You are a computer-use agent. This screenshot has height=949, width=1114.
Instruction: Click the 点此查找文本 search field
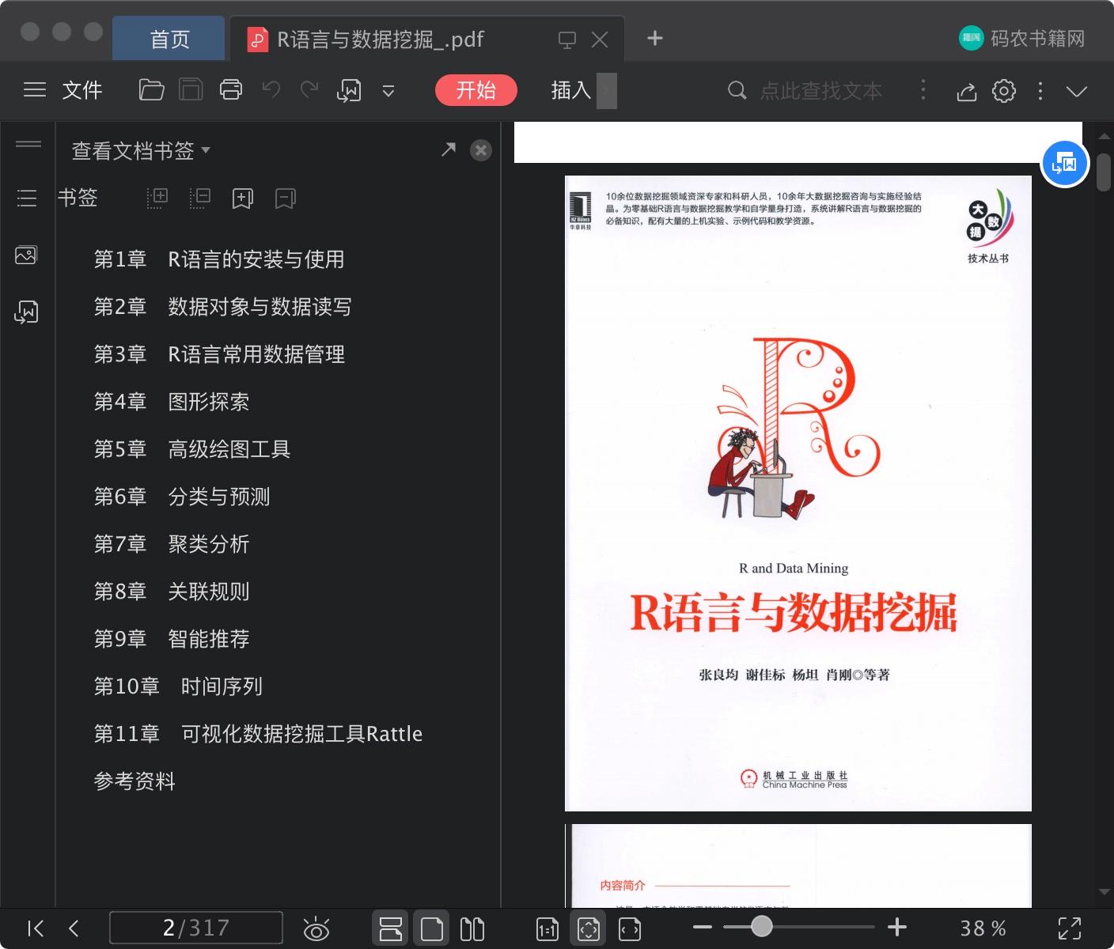[821, 91]
